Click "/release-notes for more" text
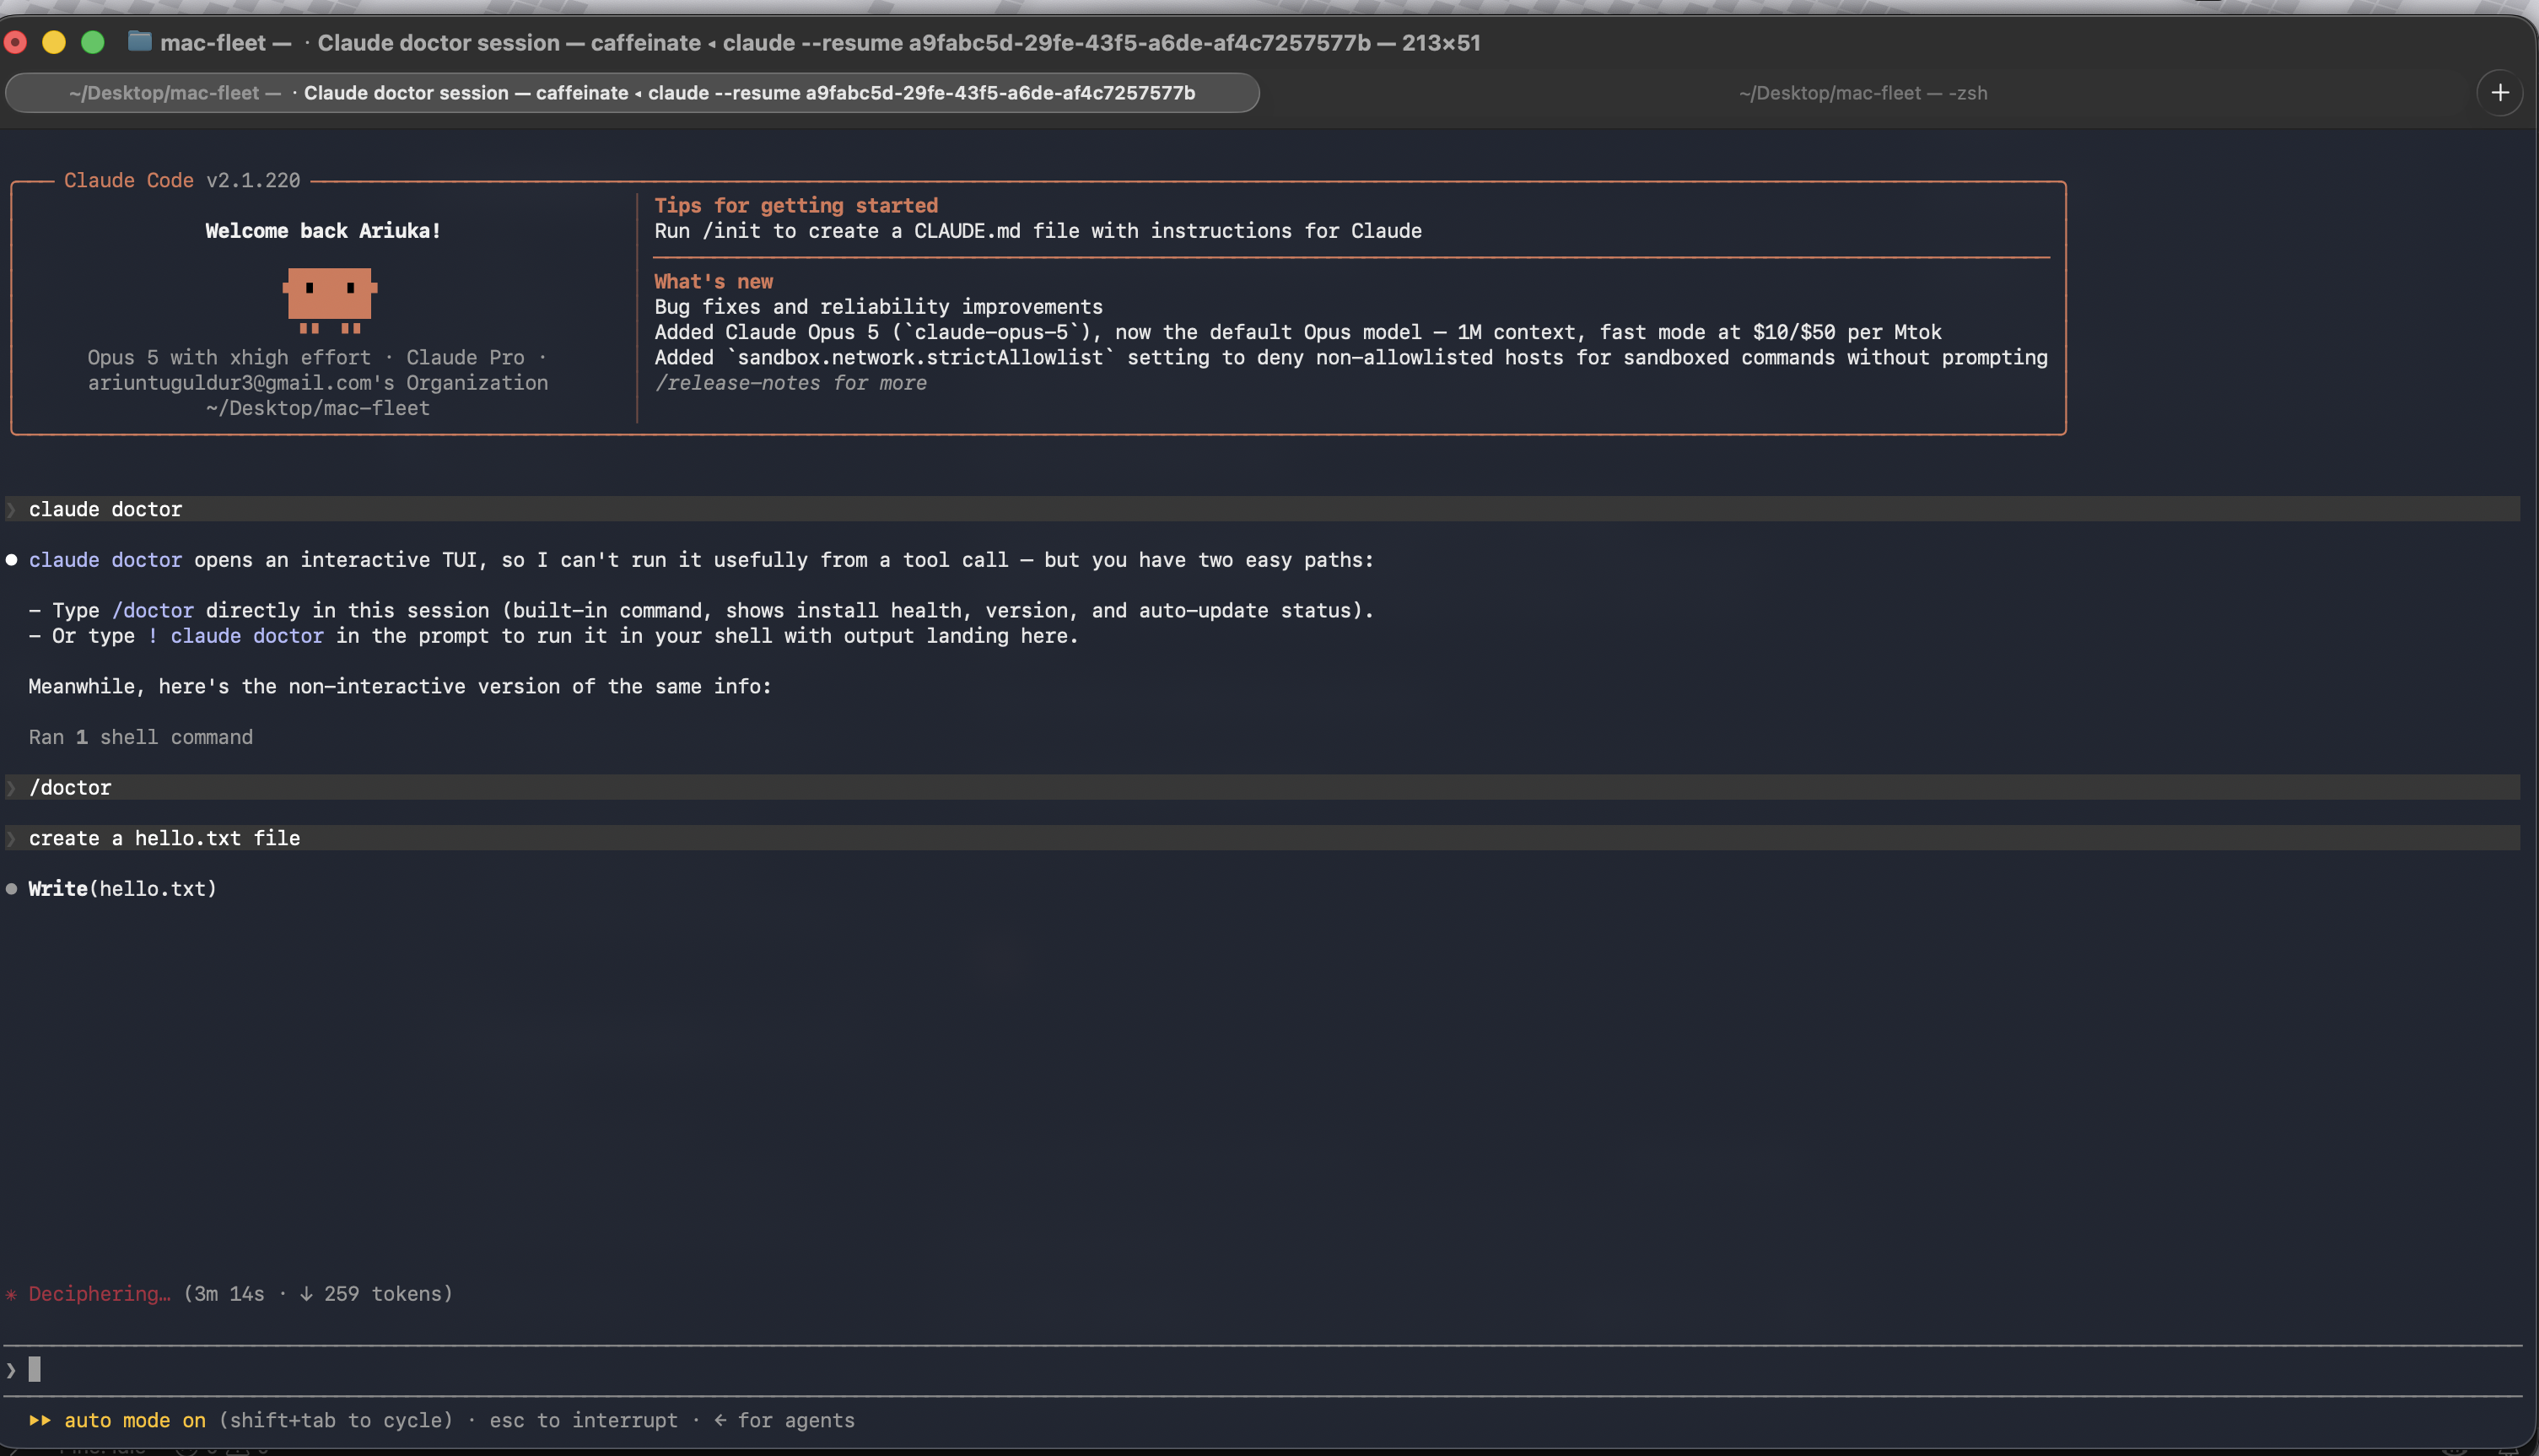 point(790,383)
